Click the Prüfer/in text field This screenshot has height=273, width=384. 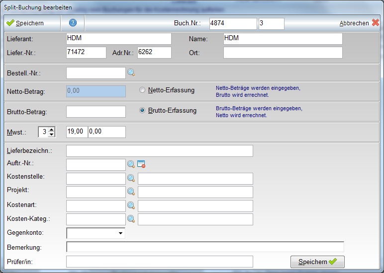(159, 262)
